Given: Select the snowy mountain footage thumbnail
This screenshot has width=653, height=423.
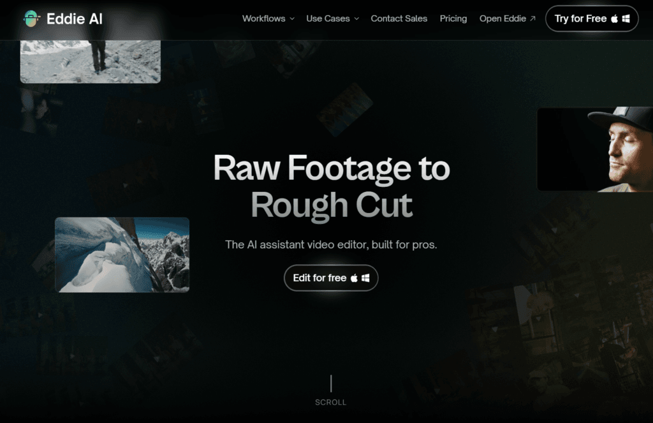Looking at the screenshot, I should (x=122, y=253).
